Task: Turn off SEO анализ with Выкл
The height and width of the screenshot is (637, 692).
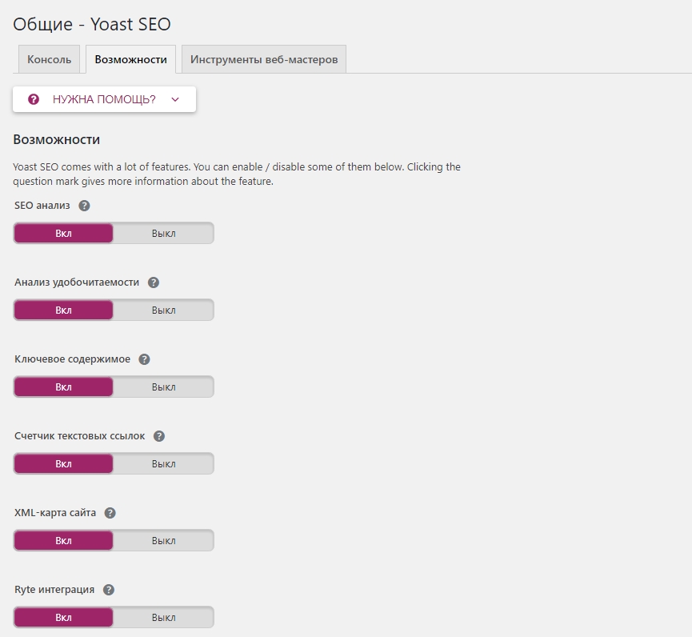Action: coord(164,233)
